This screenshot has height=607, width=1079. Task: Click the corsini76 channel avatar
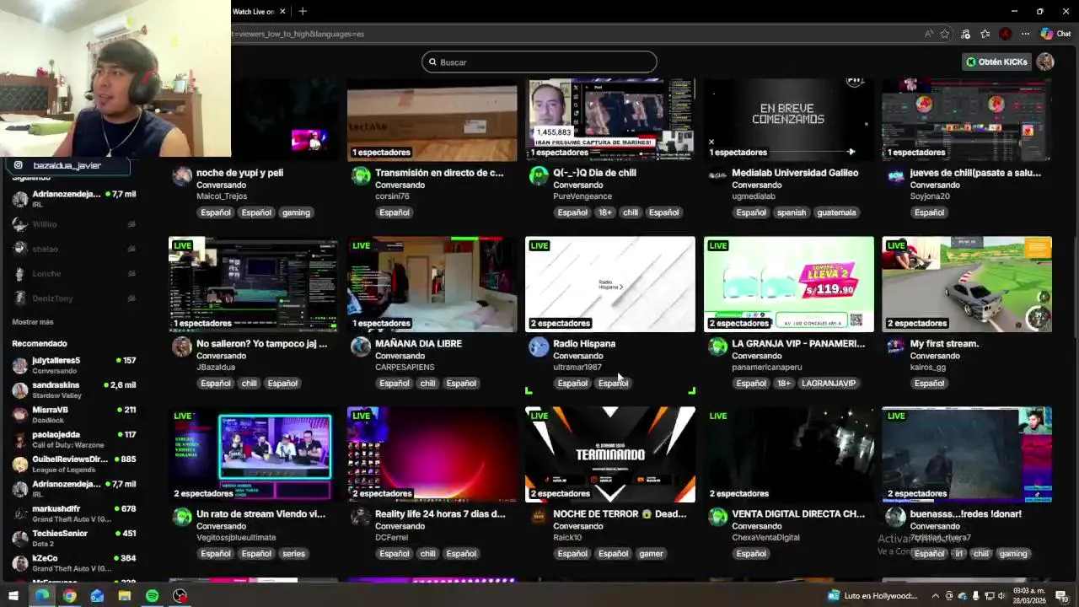[x=361, y=175]
